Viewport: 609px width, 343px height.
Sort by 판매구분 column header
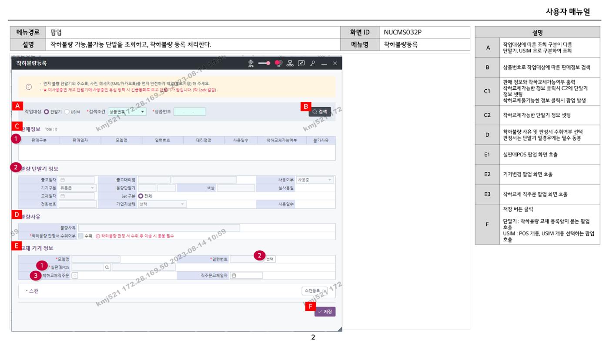[39, 140]
